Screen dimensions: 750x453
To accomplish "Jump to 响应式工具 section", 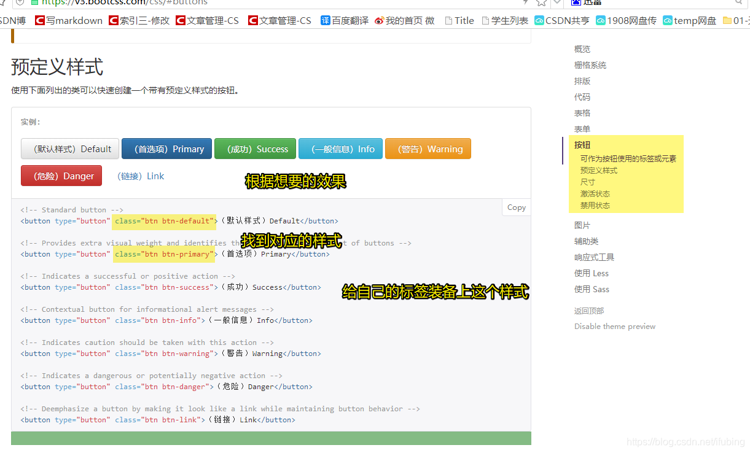I will point(595,257).
